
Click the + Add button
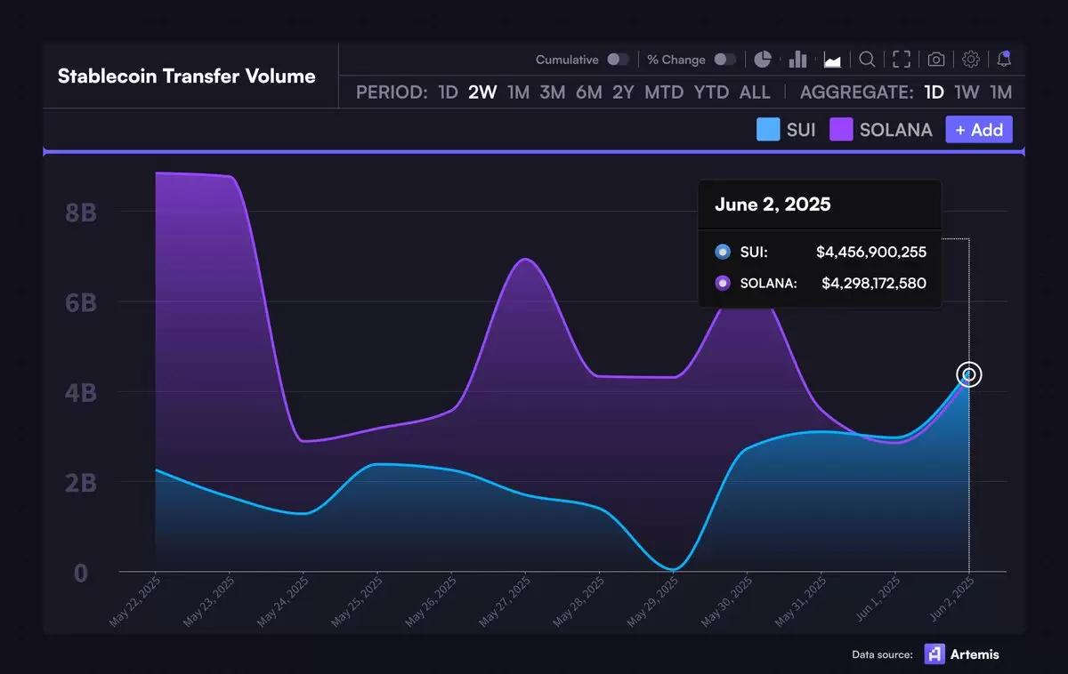click(979, 130)
